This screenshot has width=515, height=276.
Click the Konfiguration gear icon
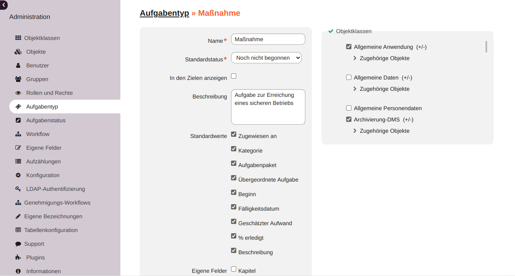(x=18, y=175)
